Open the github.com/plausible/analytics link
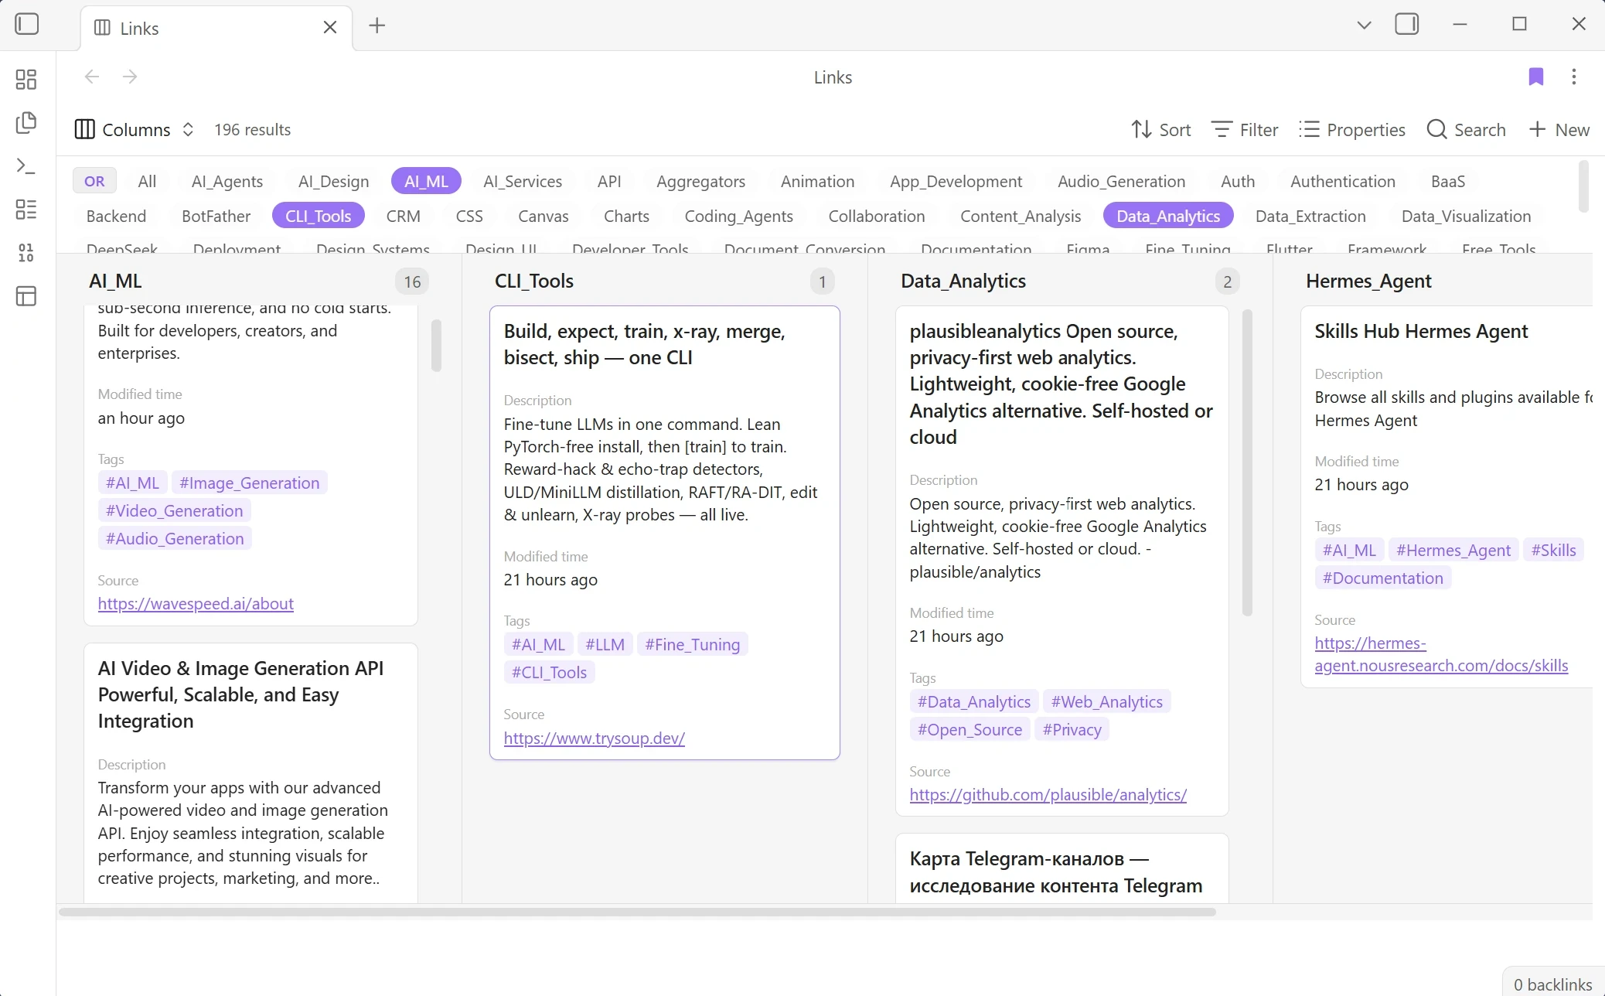Image resolution: width=1605 pixels, height=996 pixels. pos(1048,794)
